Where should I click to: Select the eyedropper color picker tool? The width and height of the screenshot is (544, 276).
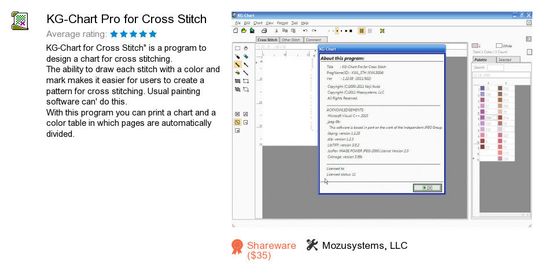point(238,57)
